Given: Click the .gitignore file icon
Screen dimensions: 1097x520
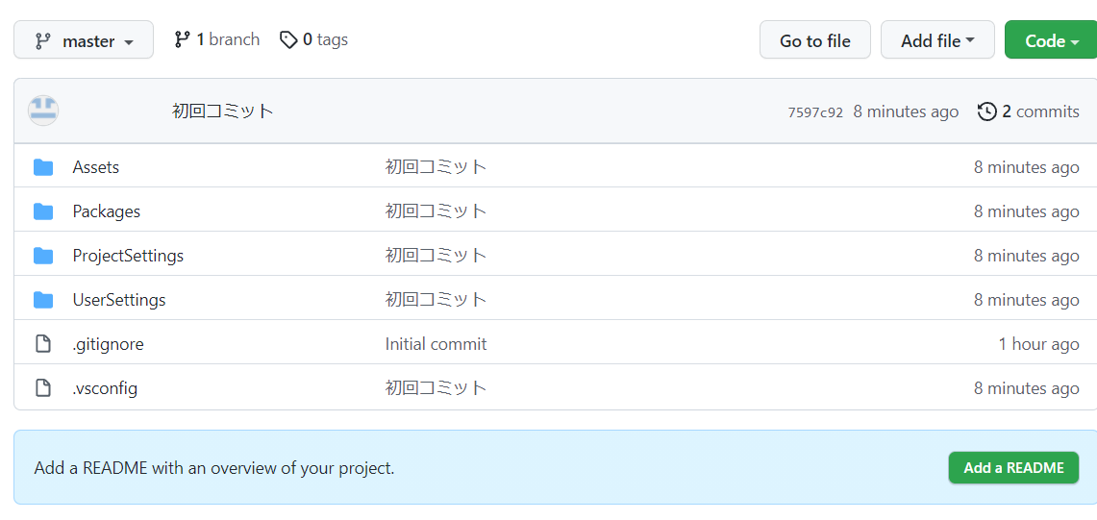Looking at the screenshot, I should coord(43,344).
